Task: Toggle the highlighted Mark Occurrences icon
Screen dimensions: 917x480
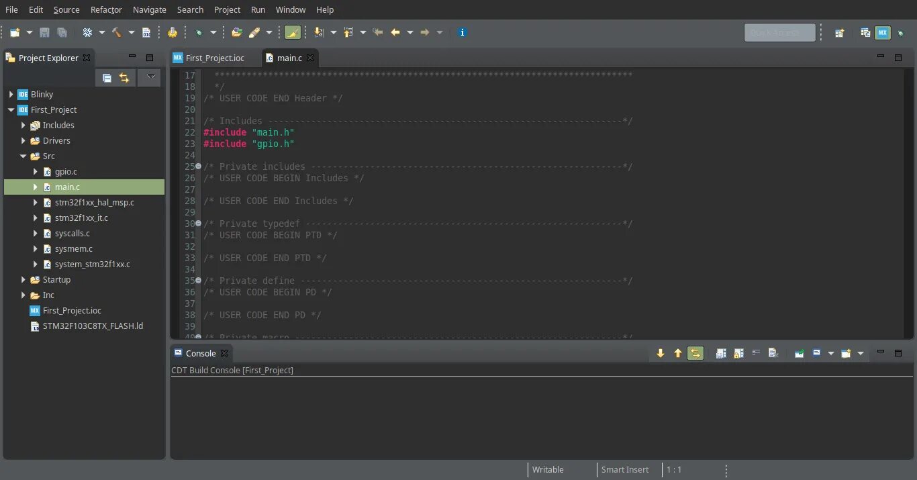Action: click(292, 32)
